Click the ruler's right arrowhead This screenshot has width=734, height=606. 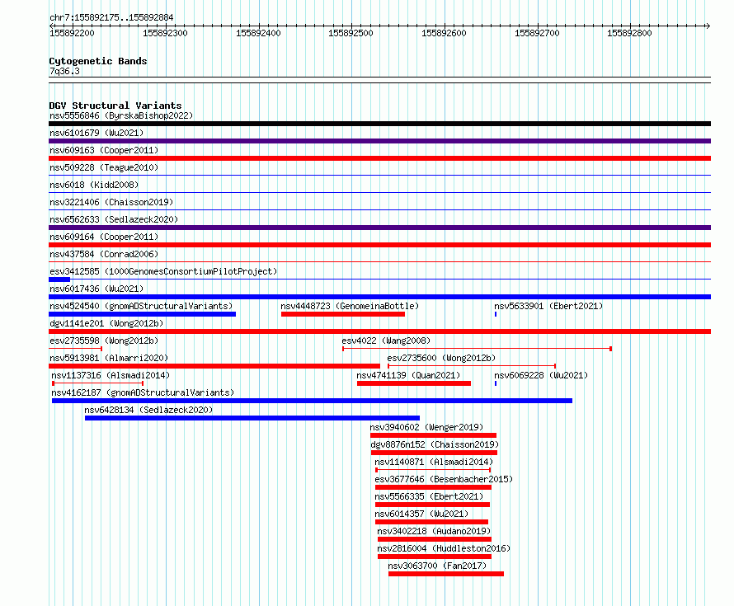(x=708, y=26)
